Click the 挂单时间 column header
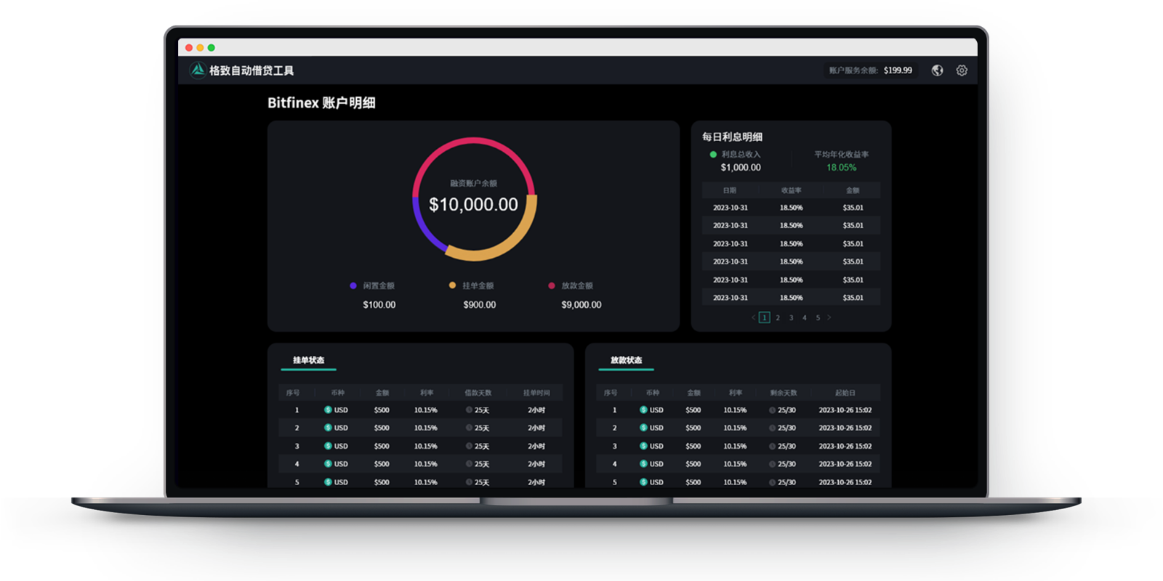 [x=536, y=393]
